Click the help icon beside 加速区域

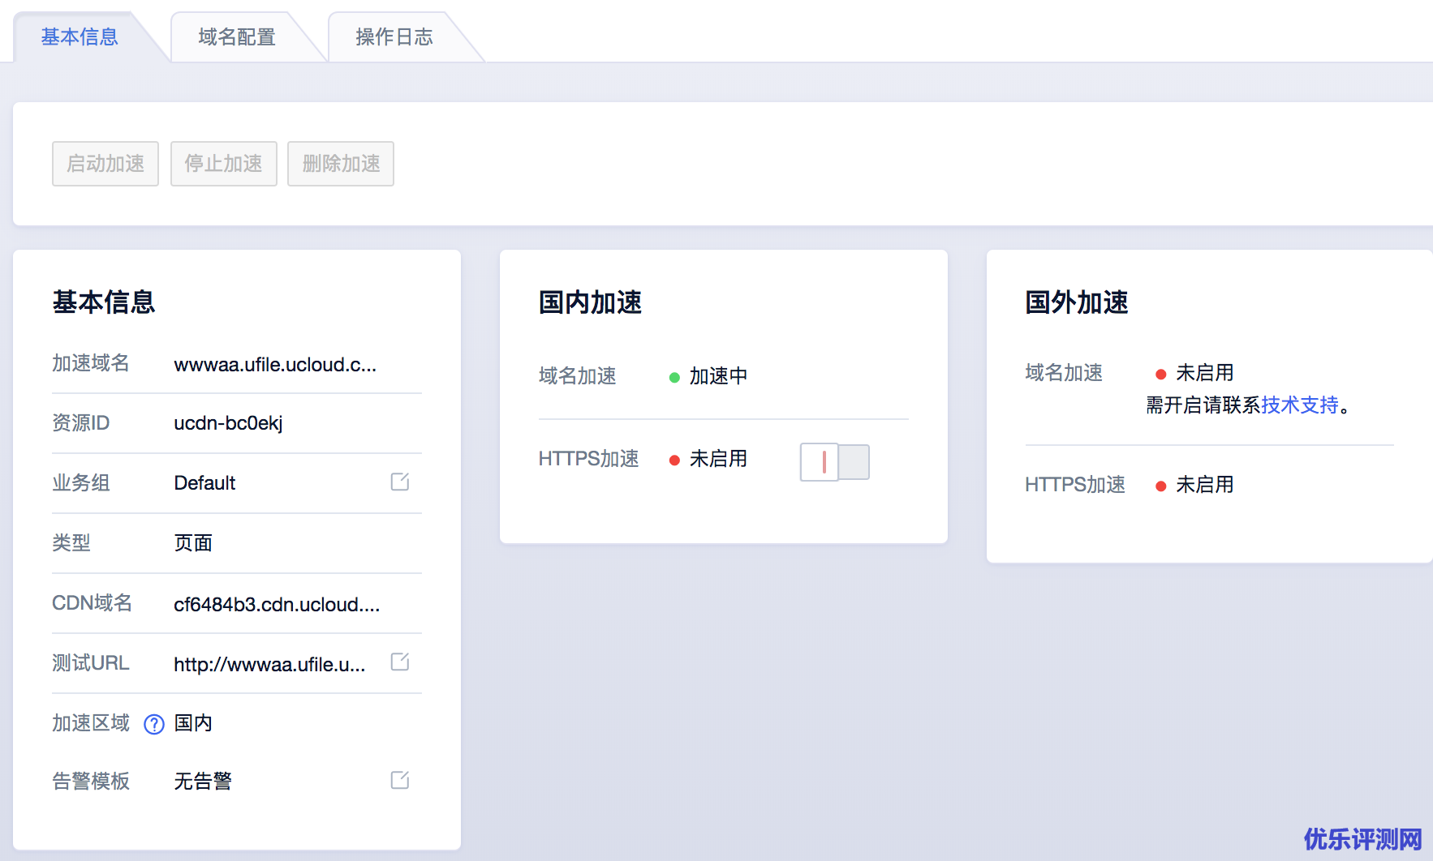154,724
